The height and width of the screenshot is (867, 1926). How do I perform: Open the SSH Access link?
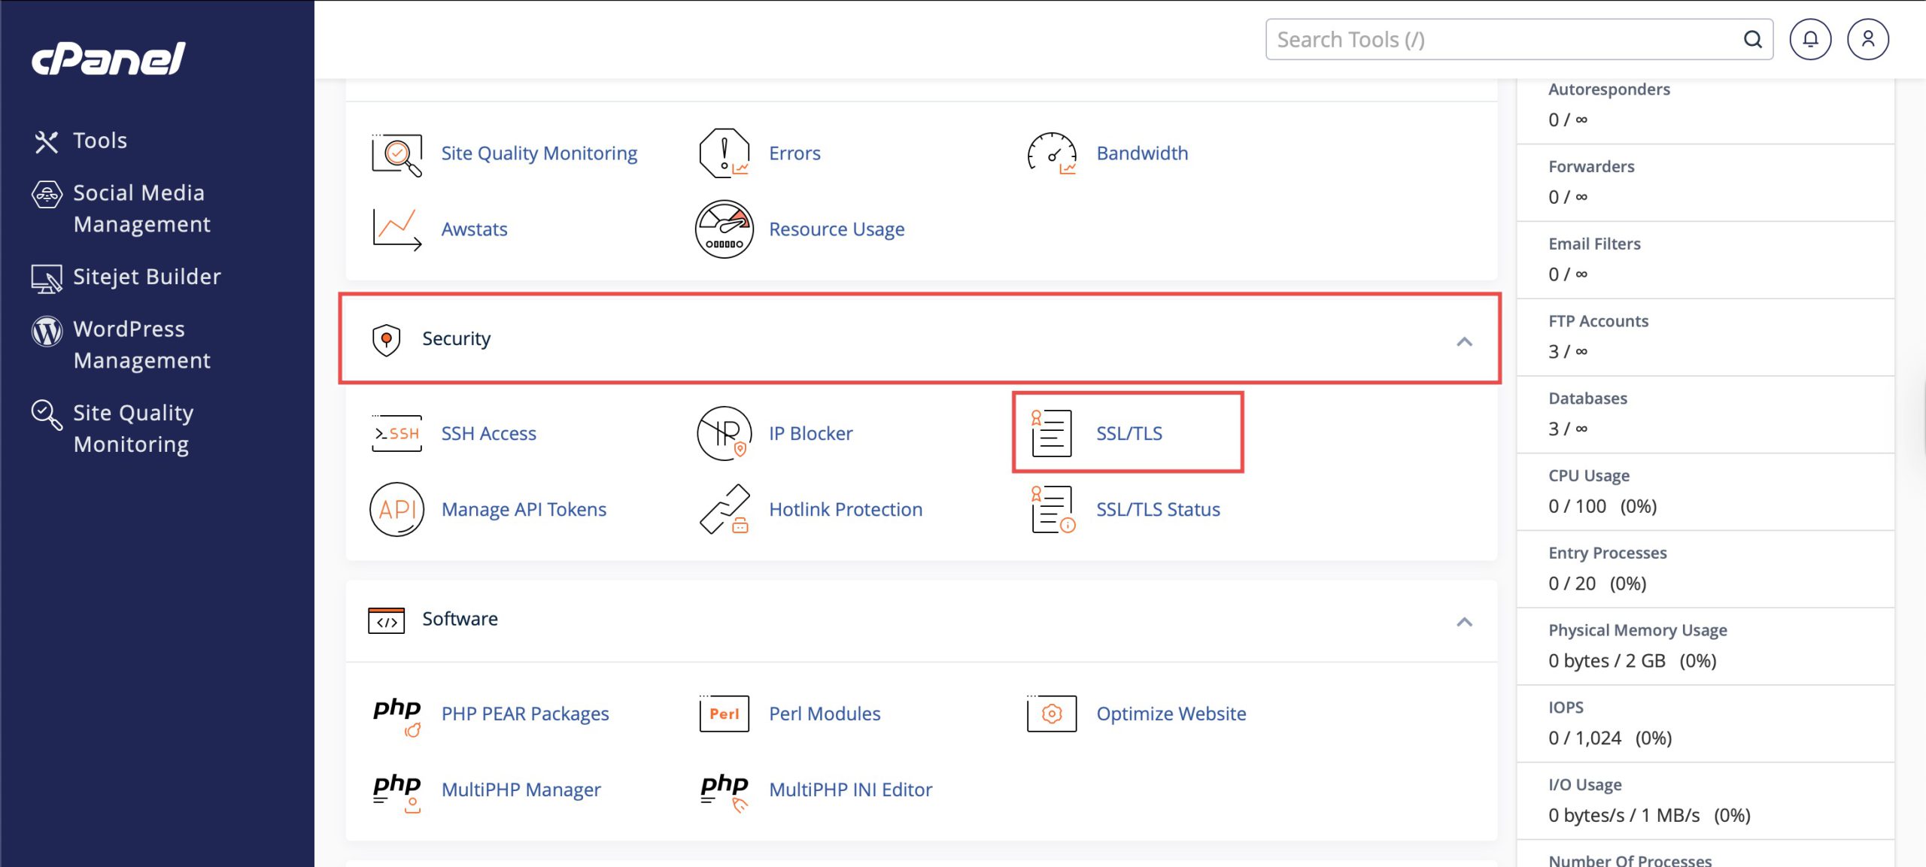(488, 434)
